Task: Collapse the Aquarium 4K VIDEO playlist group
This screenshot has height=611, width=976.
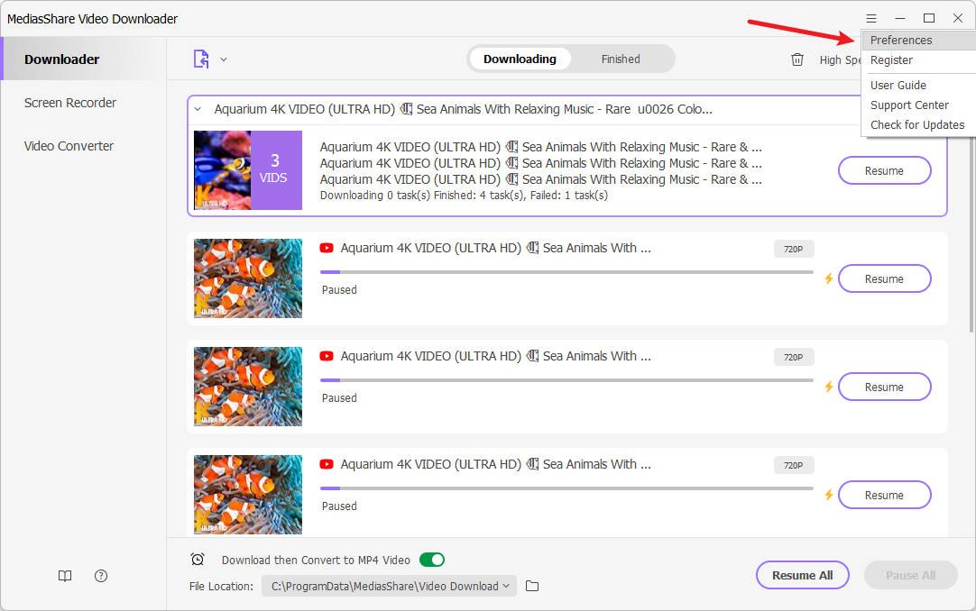Action: [198, 109]
